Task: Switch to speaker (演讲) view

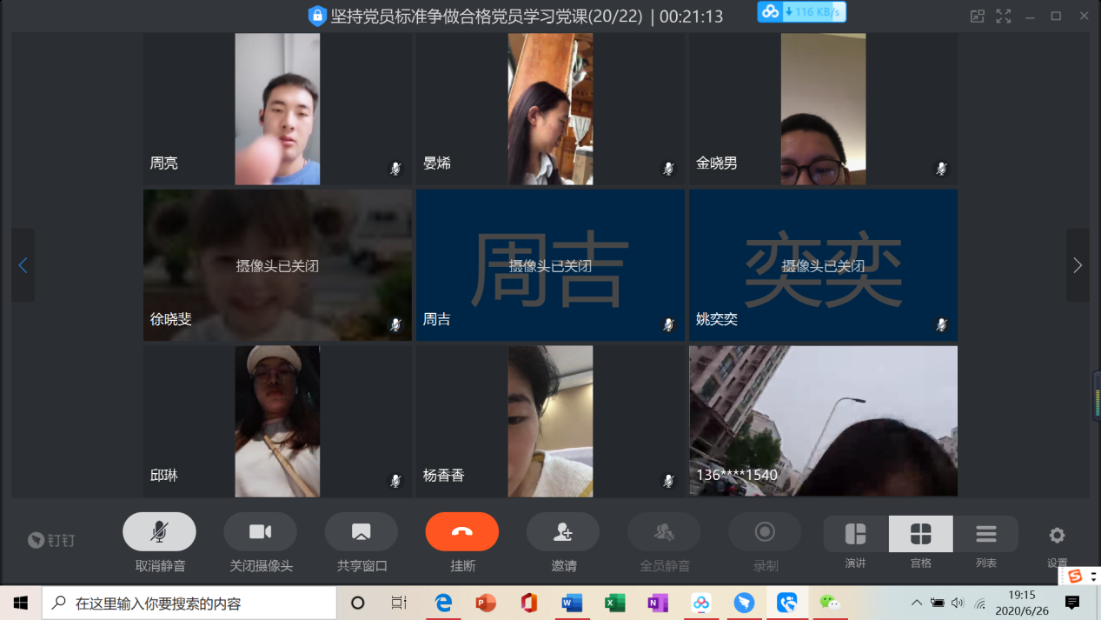Action: point(855,534)
